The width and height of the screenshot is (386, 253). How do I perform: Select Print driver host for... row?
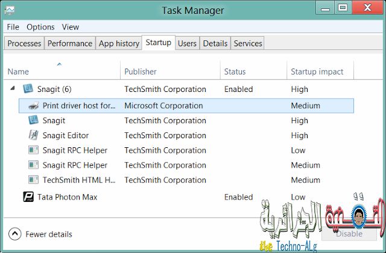tap(186, 106)
